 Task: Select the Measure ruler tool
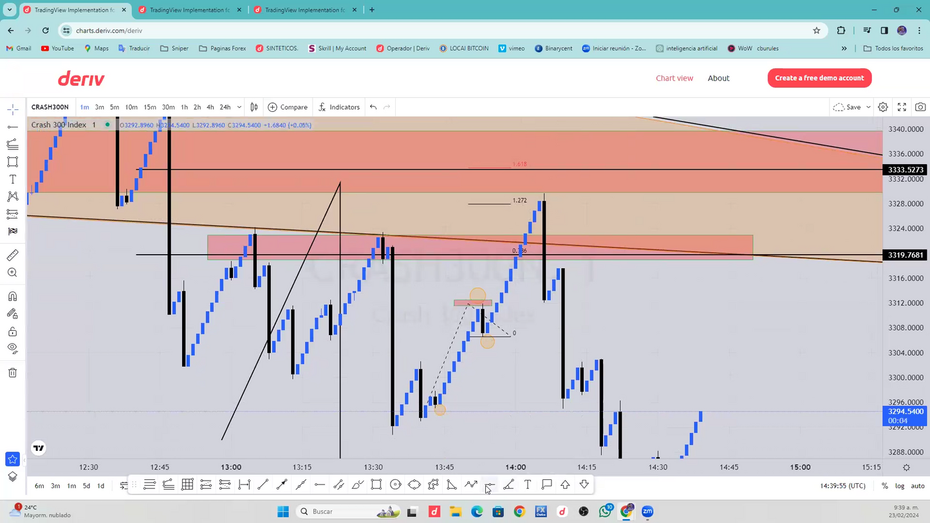coord(12,255)
